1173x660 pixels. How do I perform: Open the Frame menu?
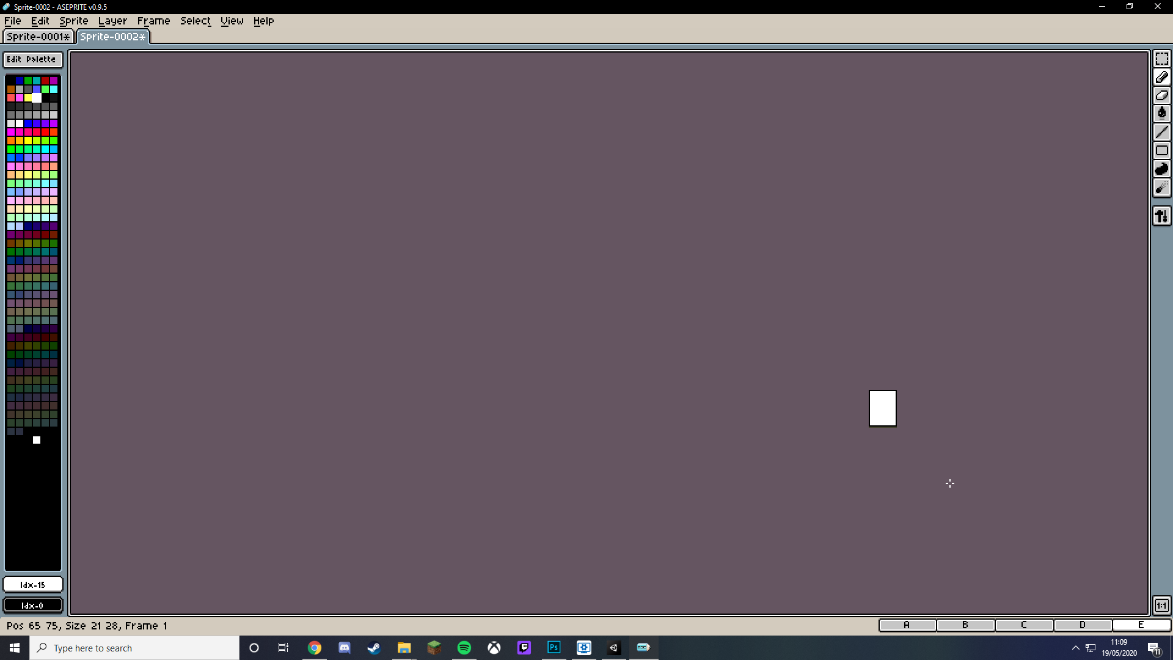(153, 21)
